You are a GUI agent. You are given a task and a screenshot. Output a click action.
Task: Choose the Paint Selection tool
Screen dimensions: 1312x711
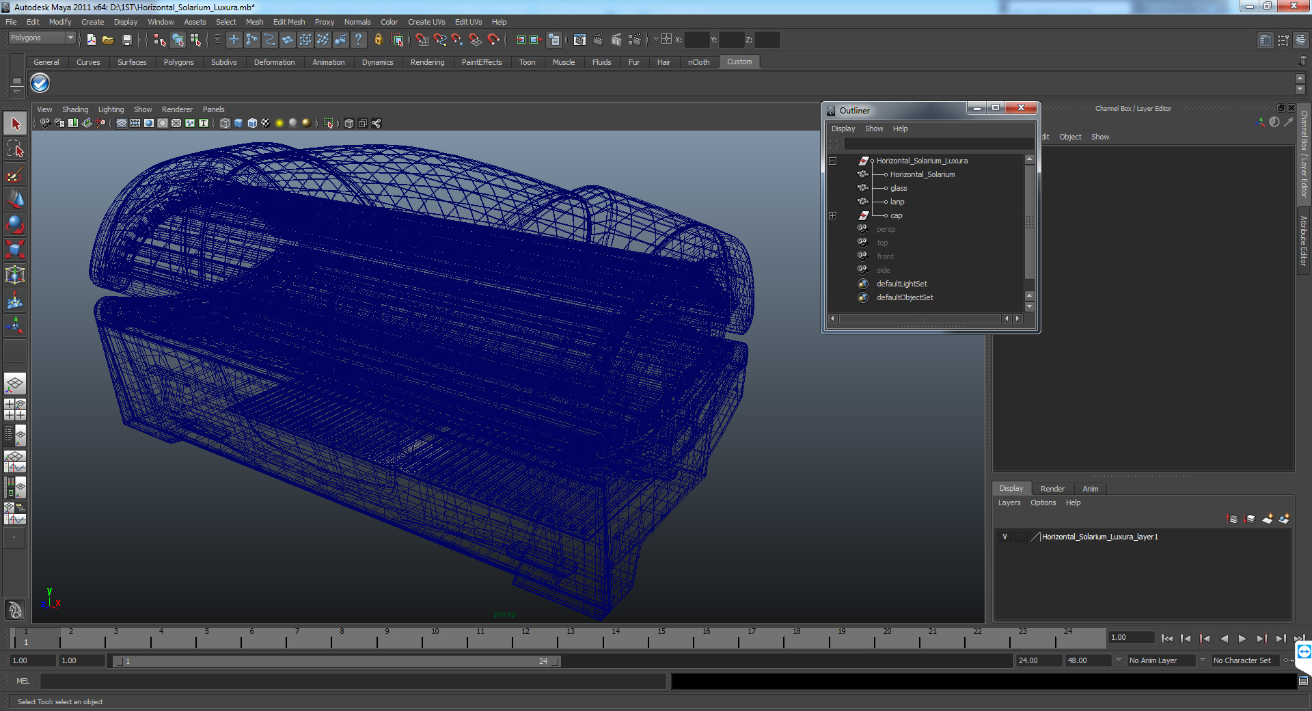pos(15,174)
